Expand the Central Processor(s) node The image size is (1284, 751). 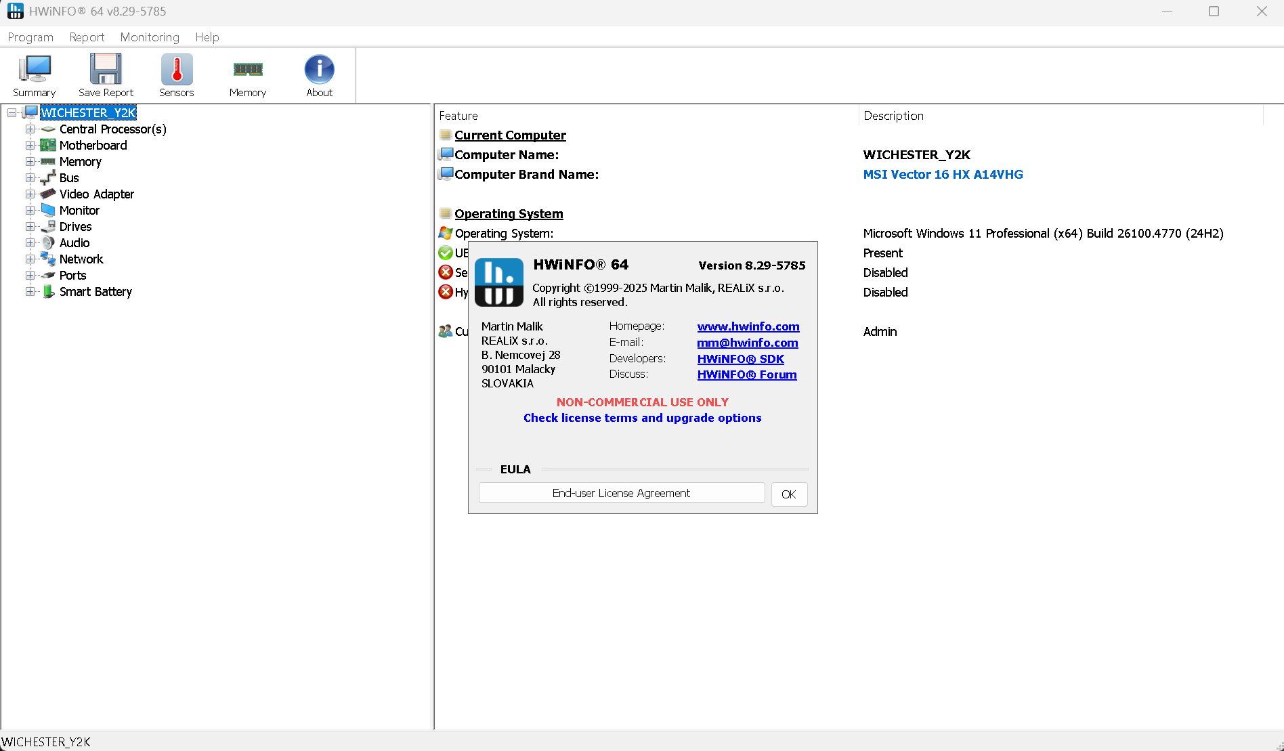(30, 129)
